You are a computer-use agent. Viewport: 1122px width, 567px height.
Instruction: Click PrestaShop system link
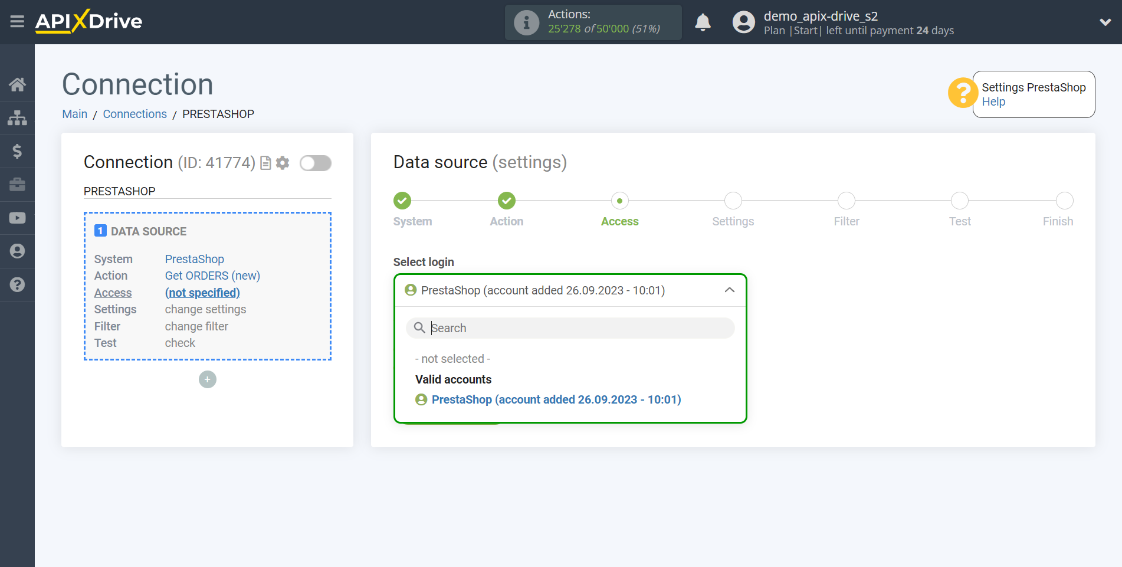click(195, 259)
